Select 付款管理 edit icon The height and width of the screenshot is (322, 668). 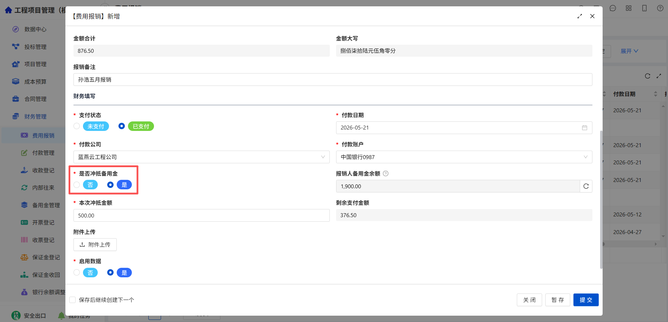coord(24,153)
